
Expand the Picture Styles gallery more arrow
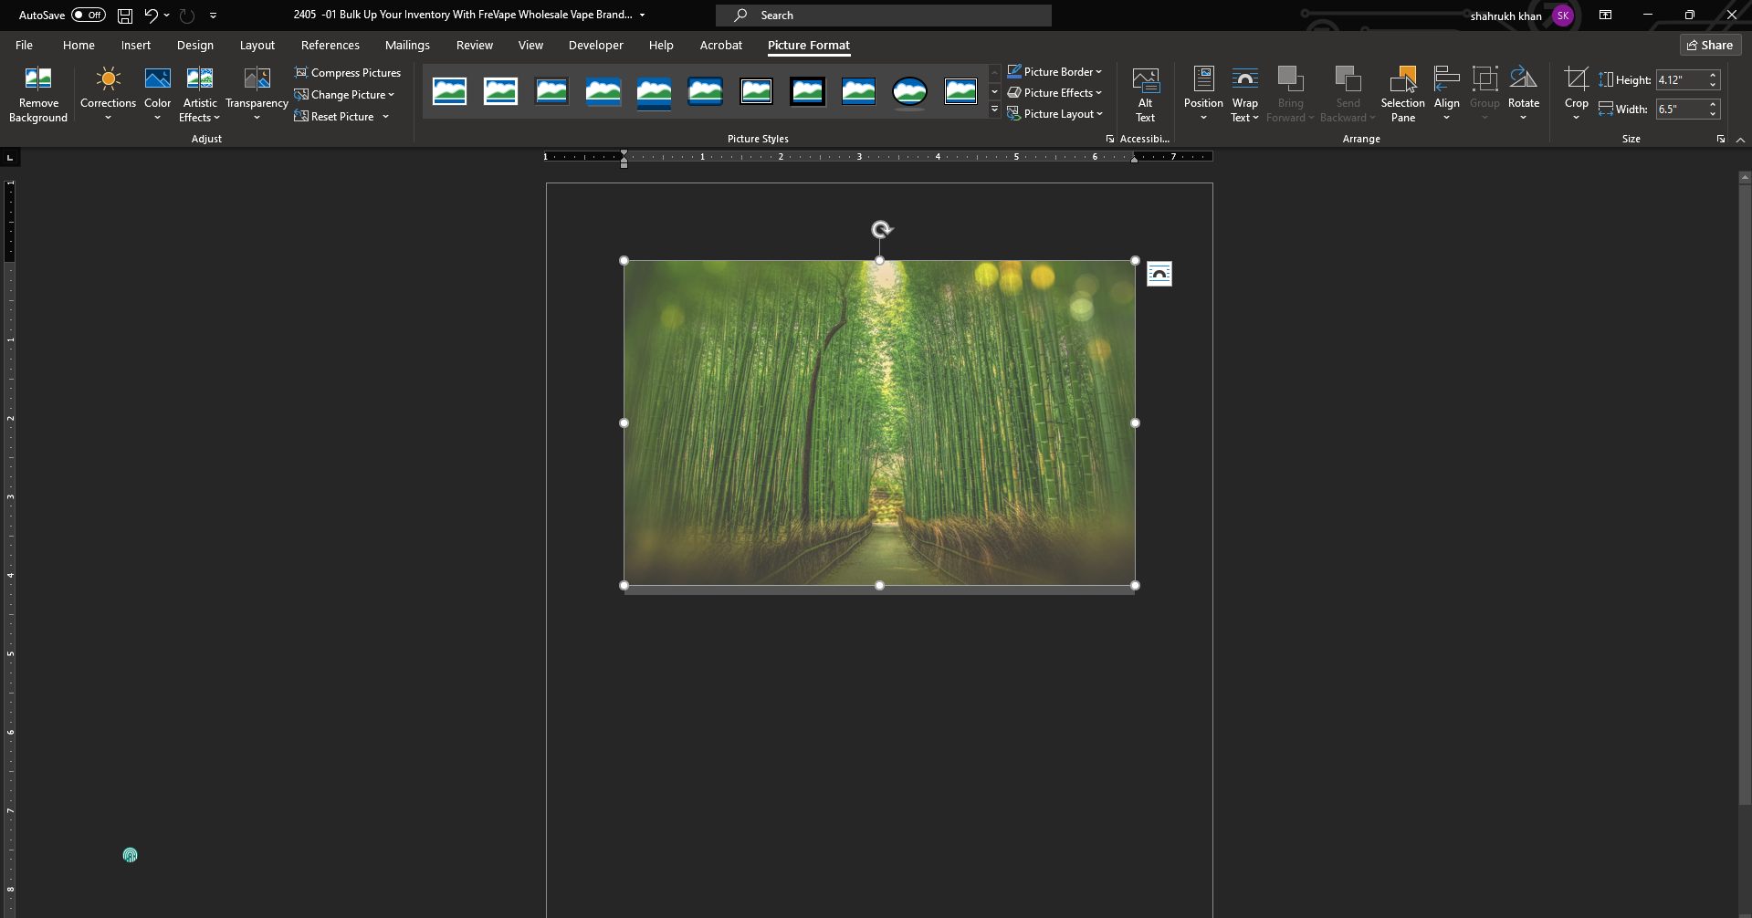[x=994, y=110]
